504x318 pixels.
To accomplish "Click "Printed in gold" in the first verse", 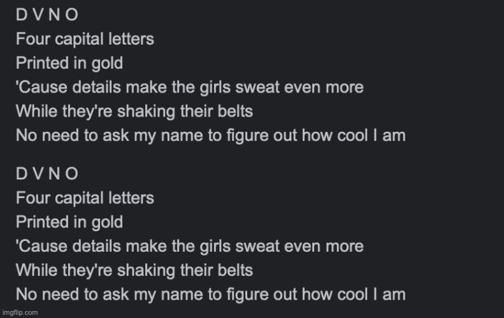I will [x=69, y=63].
